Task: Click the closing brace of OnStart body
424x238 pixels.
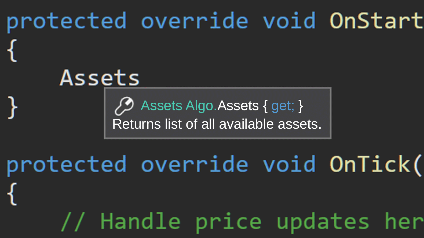Action: tap(12, 108)
